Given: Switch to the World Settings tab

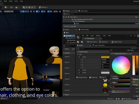Looking at the screenshot, I should pyautogui.click(x=85, y=29).
